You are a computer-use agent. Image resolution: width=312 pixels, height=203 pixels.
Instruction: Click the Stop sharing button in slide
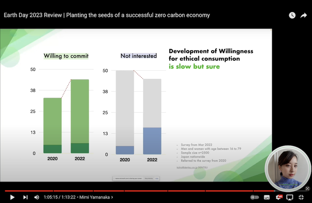click(x=149, y=178)
